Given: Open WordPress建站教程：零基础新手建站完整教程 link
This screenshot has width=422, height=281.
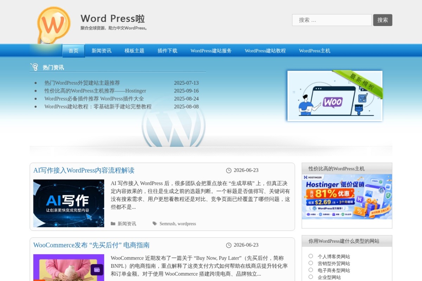Looking at the screenshot, I should [98, 106].
